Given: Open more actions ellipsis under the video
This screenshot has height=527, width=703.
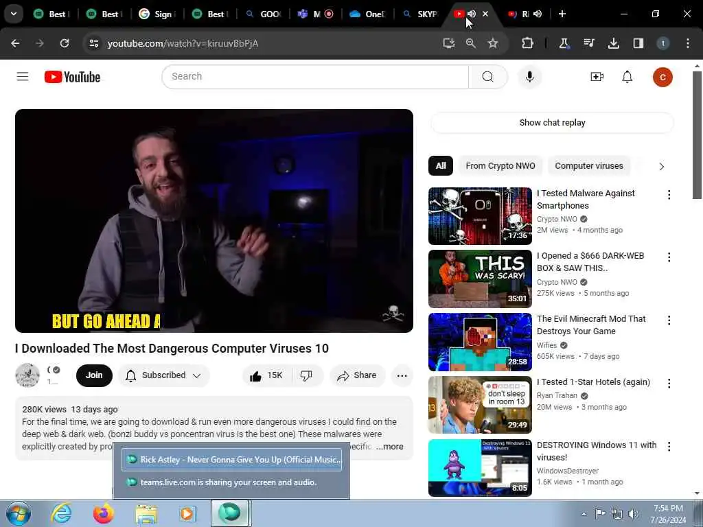Looking at the screenshot, I should pos(402,375).
